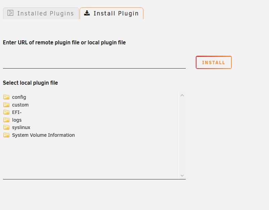Viewport: 269px width, 210px height.
Task: Select the Install Plugin tab label
Action: click(x=116, y=13)
